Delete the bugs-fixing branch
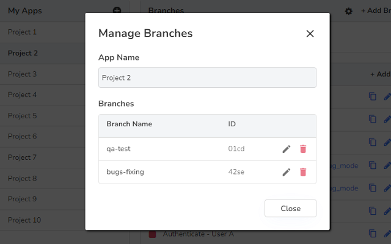Viewport: 391px width, 244px height. pyautogui.click(x=302, y=172)
